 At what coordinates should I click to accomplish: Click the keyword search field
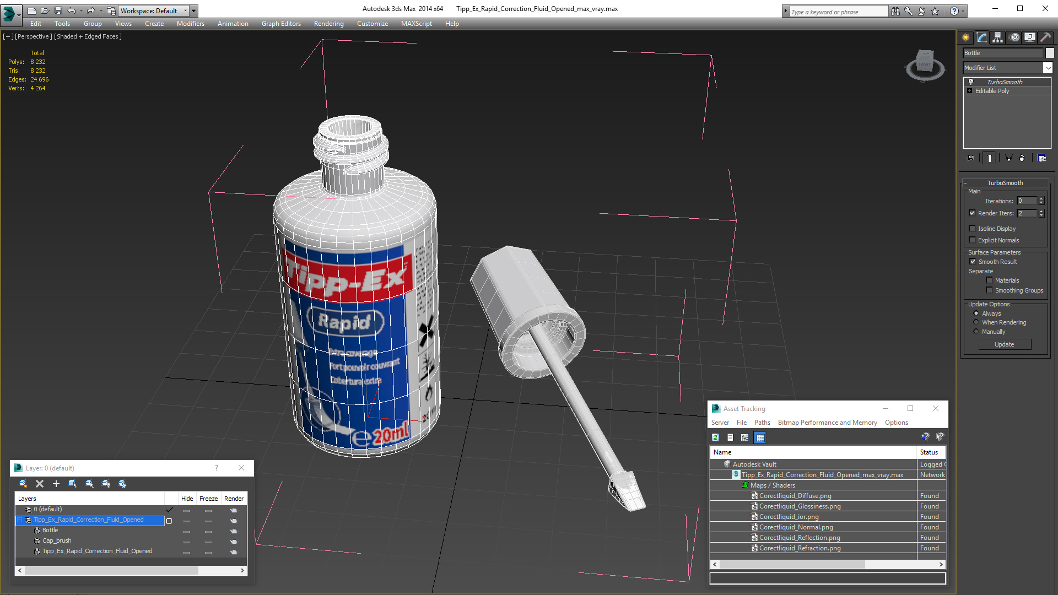pyautogui.click(x=838, y=12)
